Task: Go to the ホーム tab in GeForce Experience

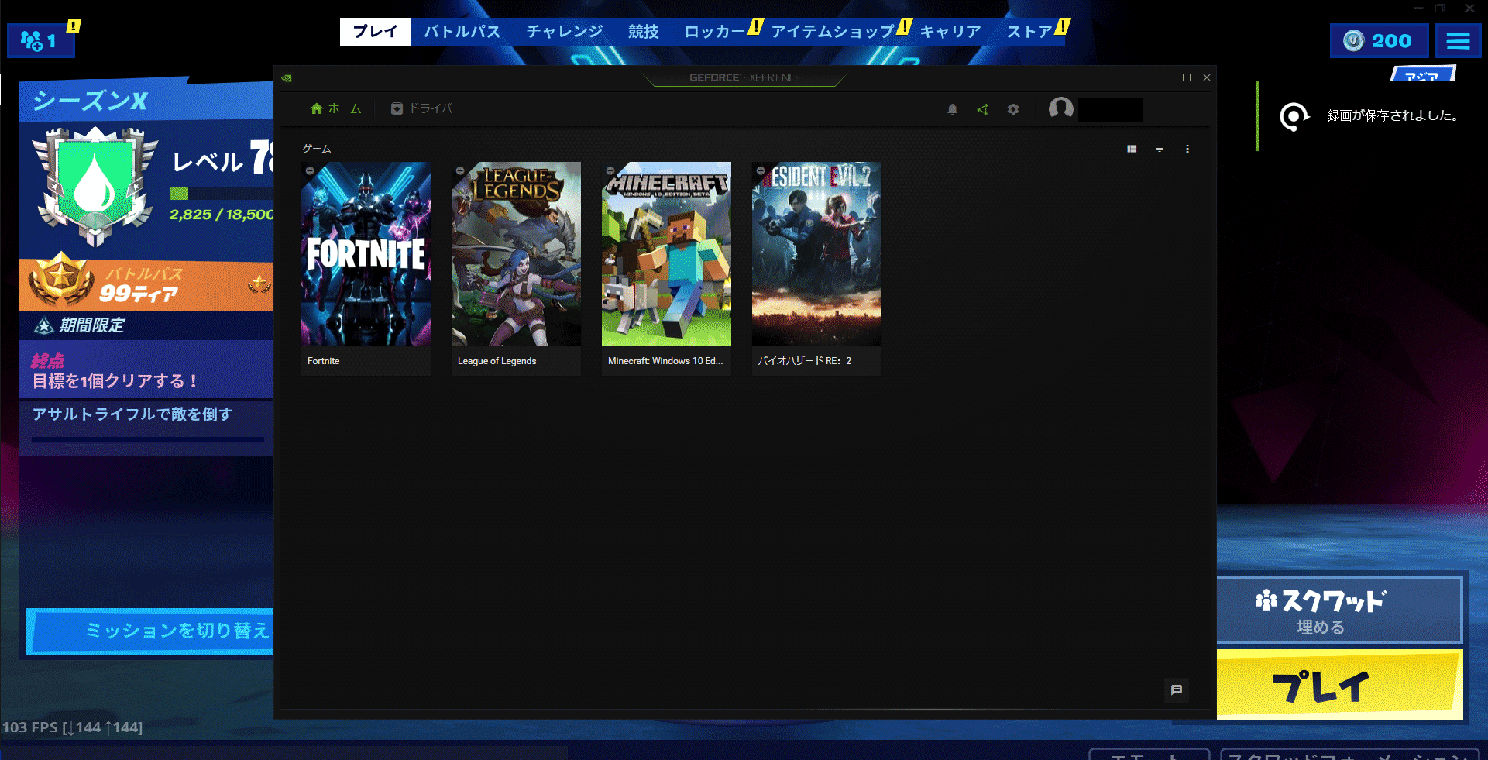Action: (x=335, y=108)
